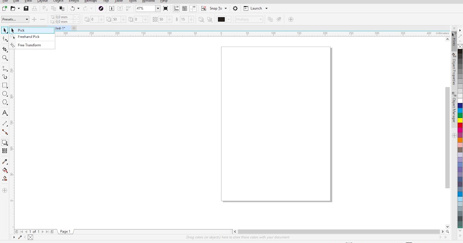Viewport: 463px width, 243px height.
Task: Select the Crop tool
Action: pos(5,49)
